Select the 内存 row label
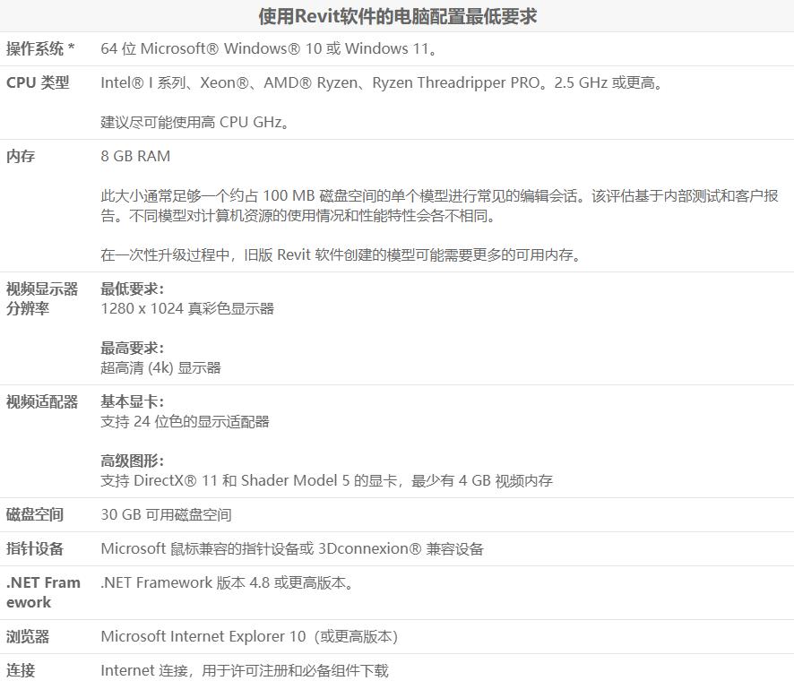This screenshot has width=794, height=698. (21, 156)
